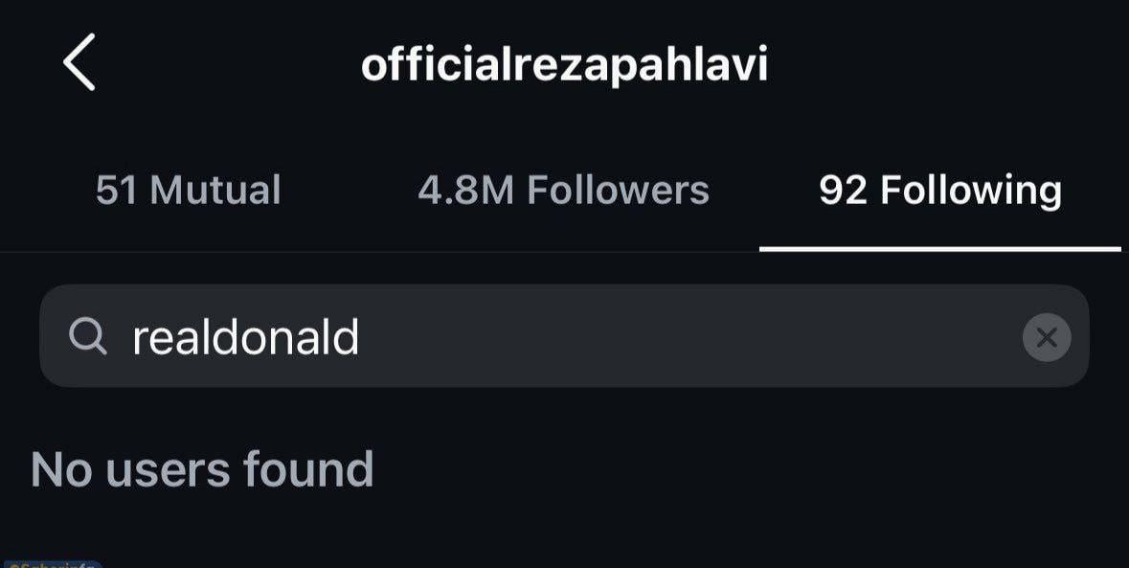Click the number 92 in Following tab
This screenshot has height=568, width=1129.
(843, 191)
